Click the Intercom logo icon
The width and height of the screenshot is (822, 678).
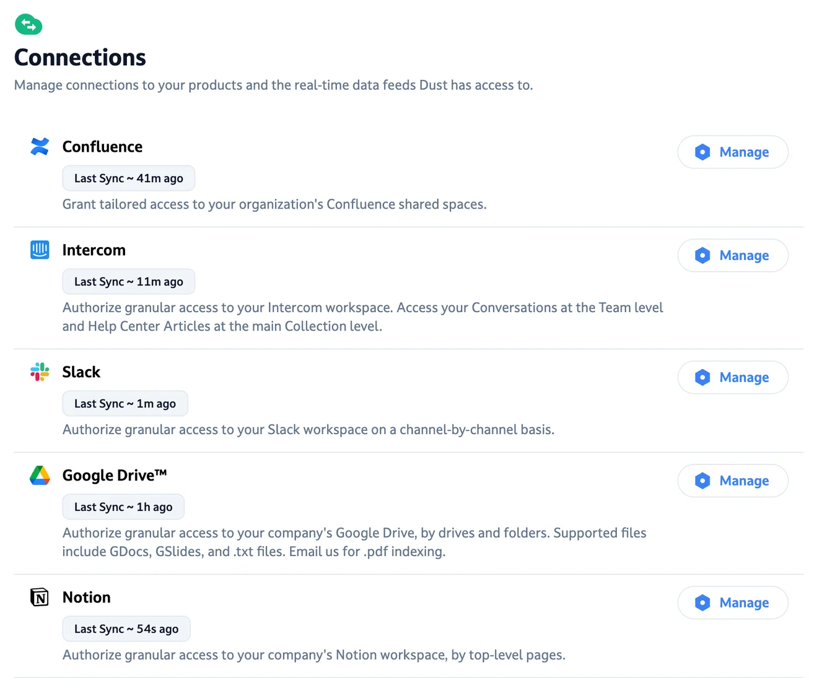40,250
